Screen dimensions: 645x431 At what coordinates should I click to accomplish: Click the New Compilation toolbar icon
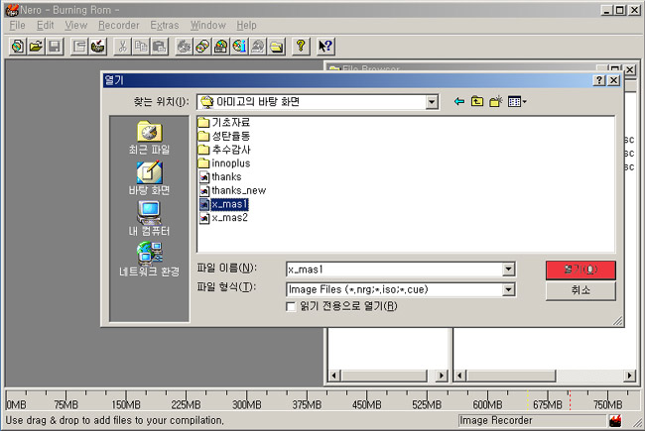pos(17,46)
